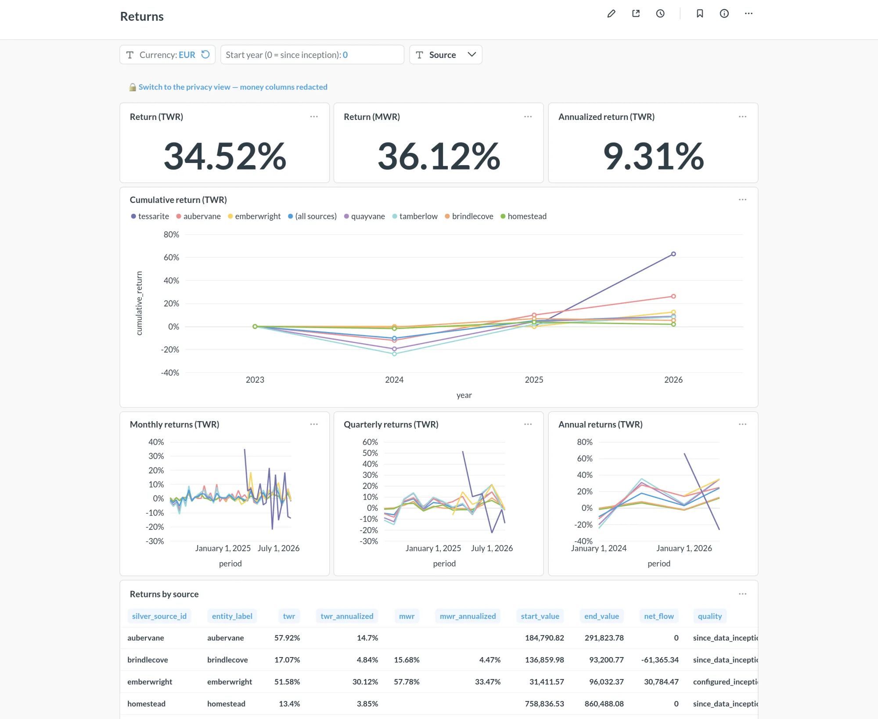
Task: Open Return (TWR) card ellipsis menu
Action: [314, 117]
